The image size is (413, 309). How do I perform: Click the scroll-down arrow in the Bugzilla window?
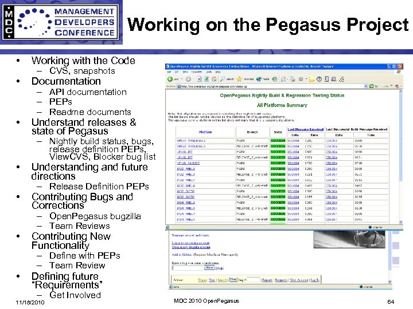tap(390, 282)
